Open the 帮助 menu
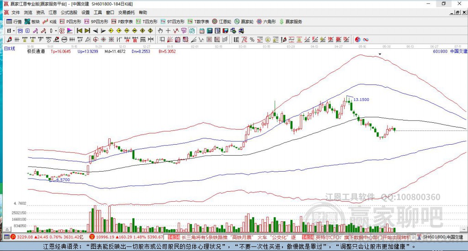Viewport: 468px width, 251px height. point(143,12)
